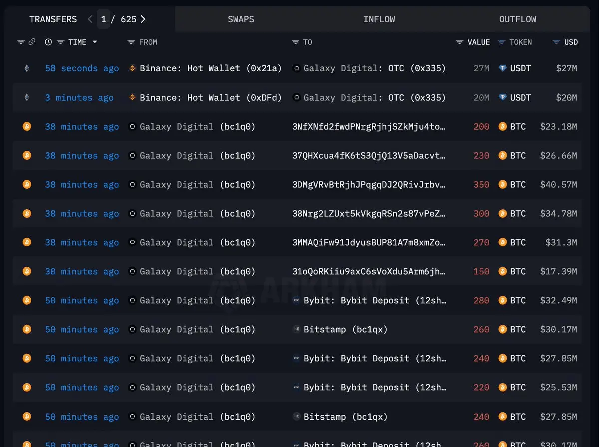Click the Bitcoin chain icon on the 280 BTC row
Image resolution: width=599 pixels, height=447 pixels.
click(x=27, y=300)
